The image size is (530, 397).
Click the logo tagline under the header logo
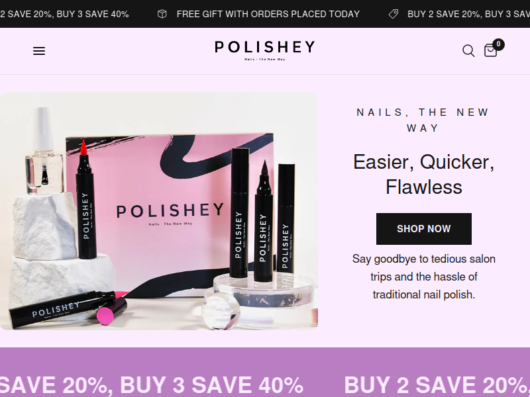coord(264,60)
